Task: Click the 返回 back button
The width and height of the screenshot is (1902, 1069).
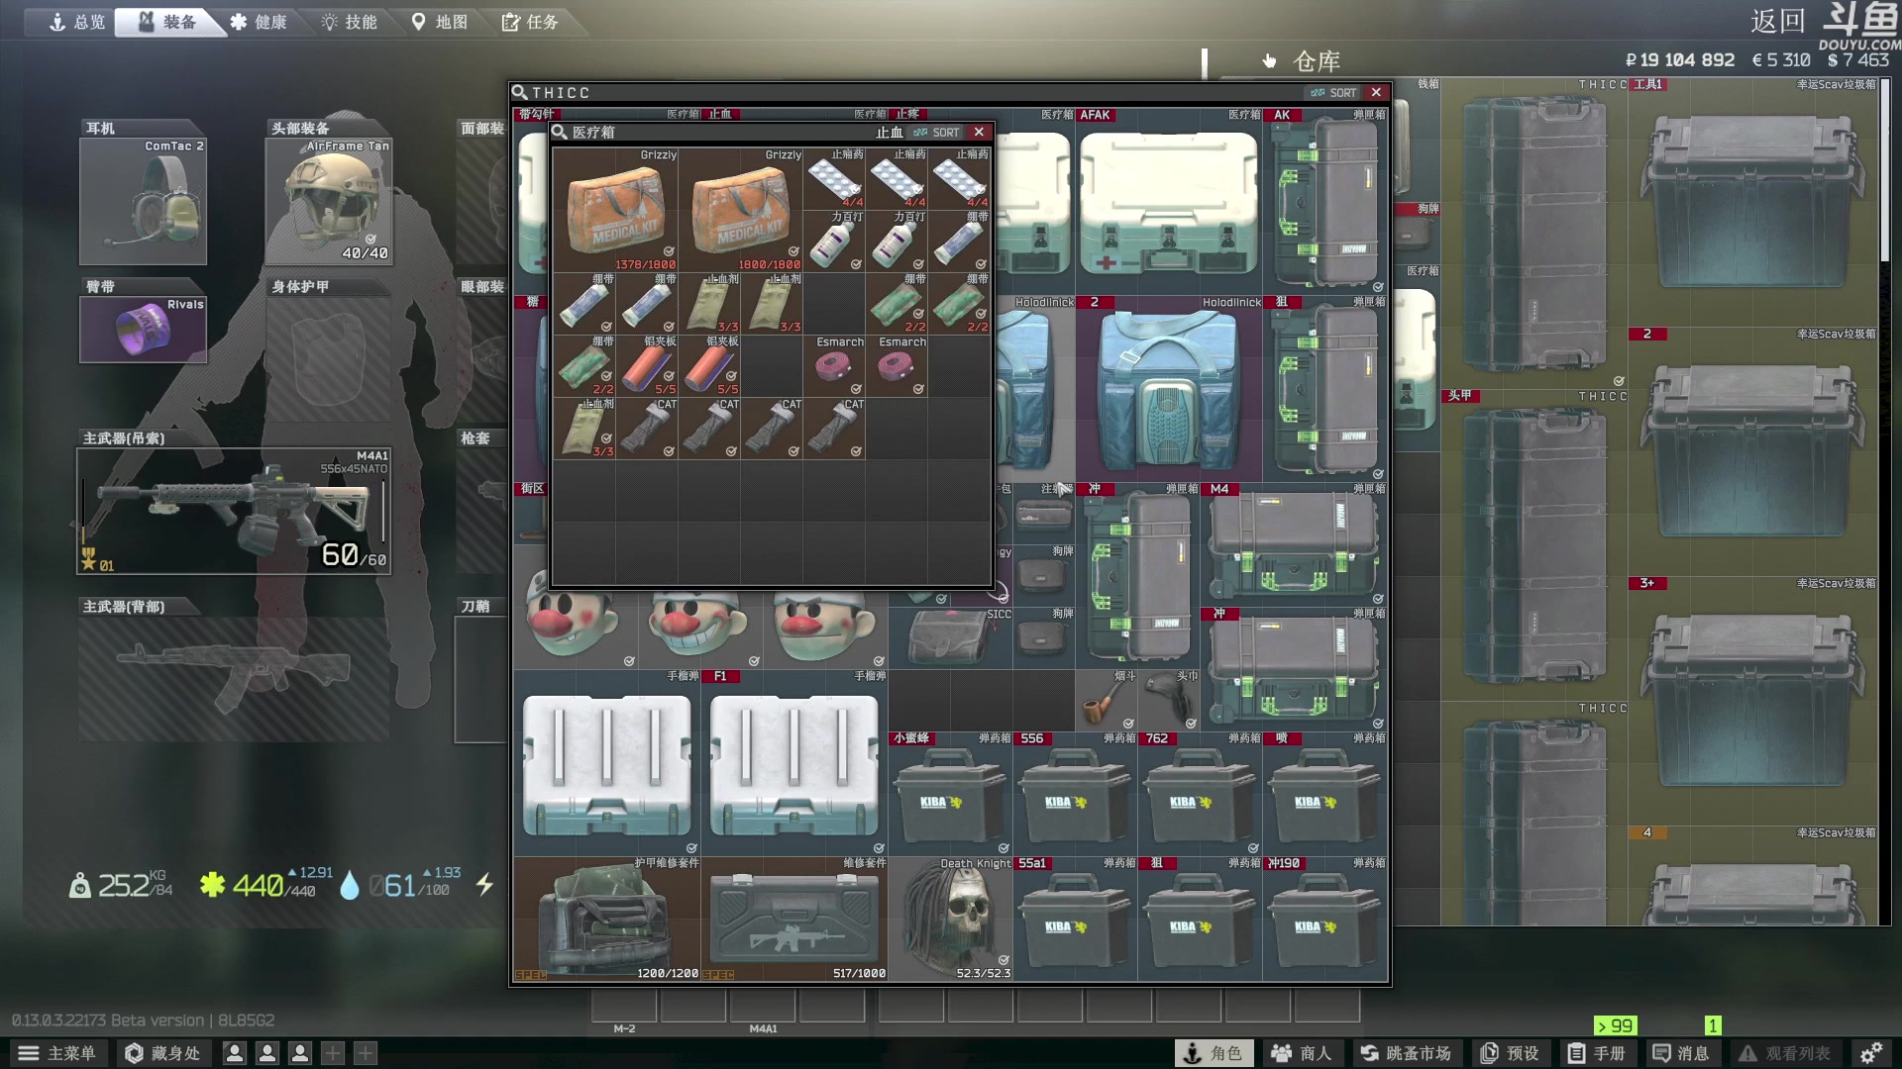Action: click(x=1777, y=21)
